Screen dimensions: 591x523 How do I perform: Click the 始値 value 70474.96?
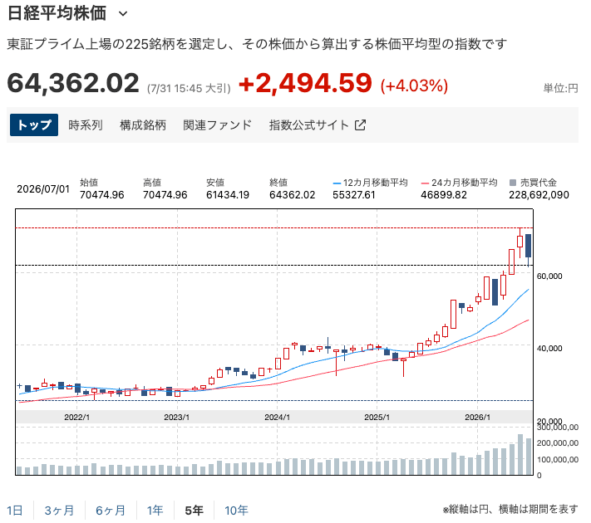click(x=101, y=195)
